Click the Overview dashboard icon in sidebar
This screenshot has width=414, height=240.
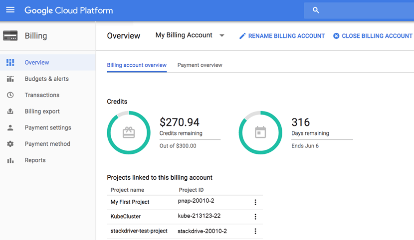coord(10,62)
